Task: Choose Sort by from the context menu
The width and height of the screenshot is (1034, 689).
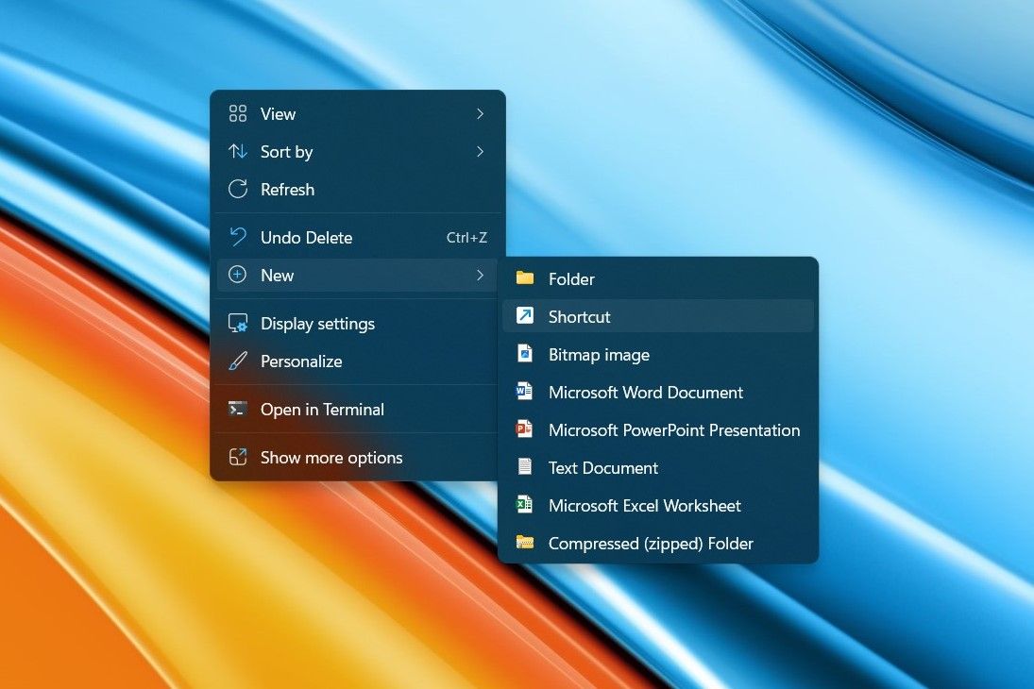Action: [x=358, y=152]
